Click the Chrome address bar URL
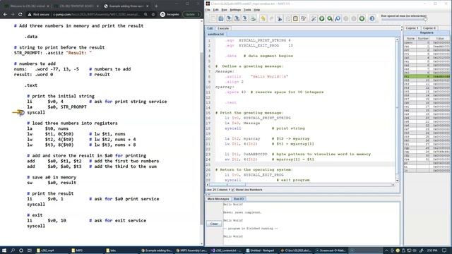 (x=95, y=14)
